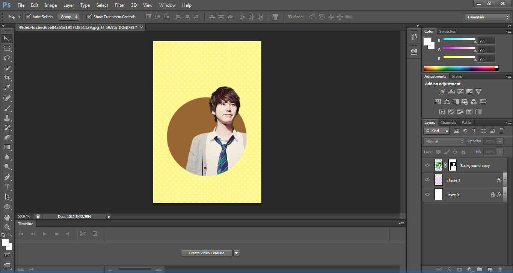Click the Create Video Timeline button
The image size is (513, 273).
point(207,253)
